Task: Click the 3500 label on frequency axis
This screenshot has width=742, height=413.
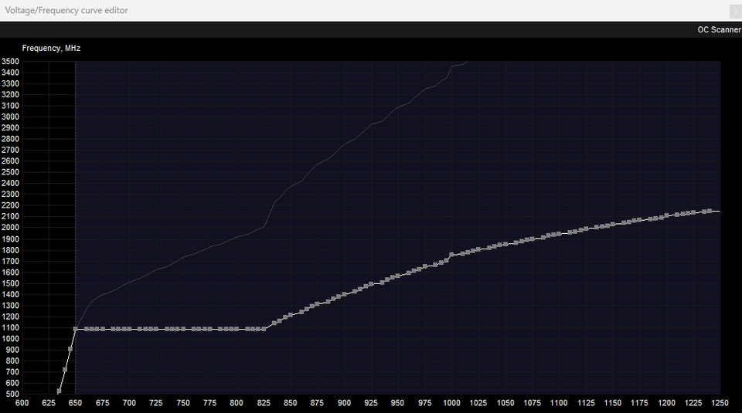Action: click(x=11, y=61)
